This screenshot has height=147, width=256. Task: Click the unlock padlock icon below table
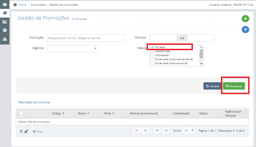pos(27,131)
